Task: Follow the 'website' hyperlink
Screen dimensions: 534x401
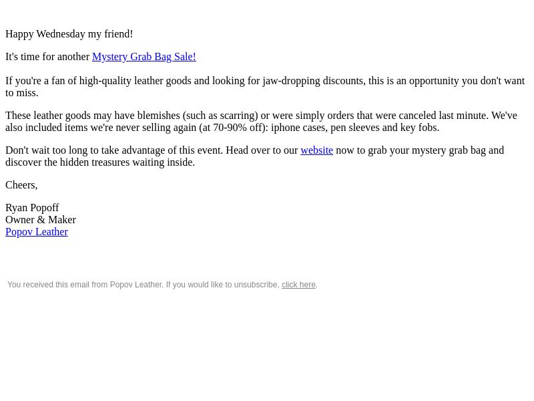Action: pyautogui.click(x=316, y=150)
